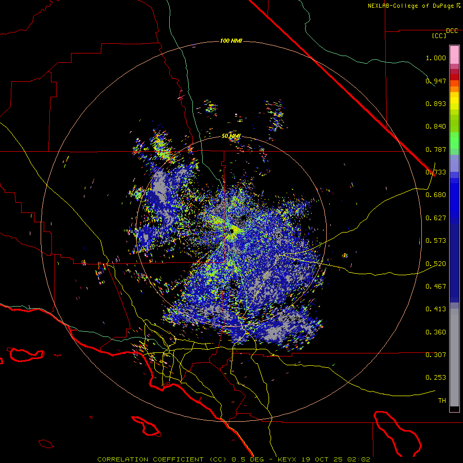Viewport: 463px width, 463px height.
Task: Select the 0.627 legend value
Action: [x=436, y=218]
